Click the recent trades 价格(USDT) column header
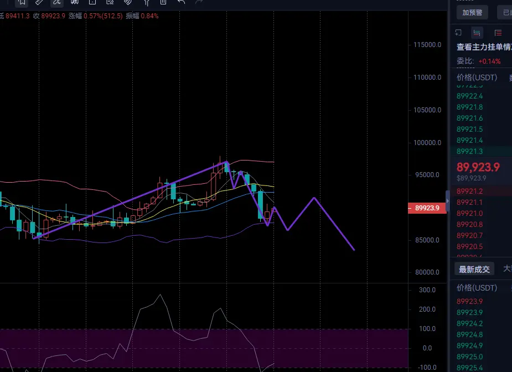Image resolution: width=512 pixels, height=372 pixels. coord(477,288)
